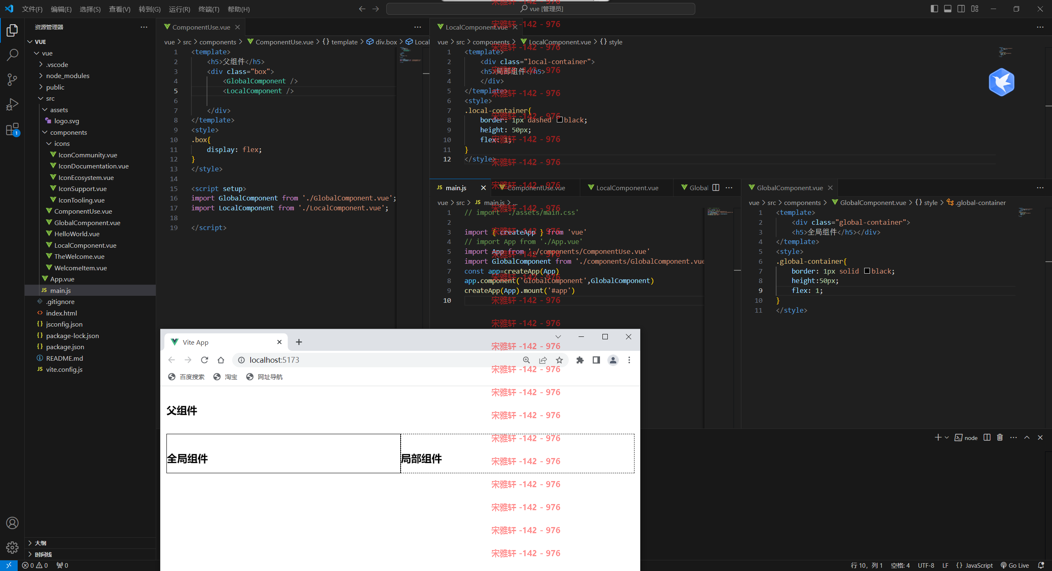Go to browser home page
The image size is (1052, 571).
(221, 360)
